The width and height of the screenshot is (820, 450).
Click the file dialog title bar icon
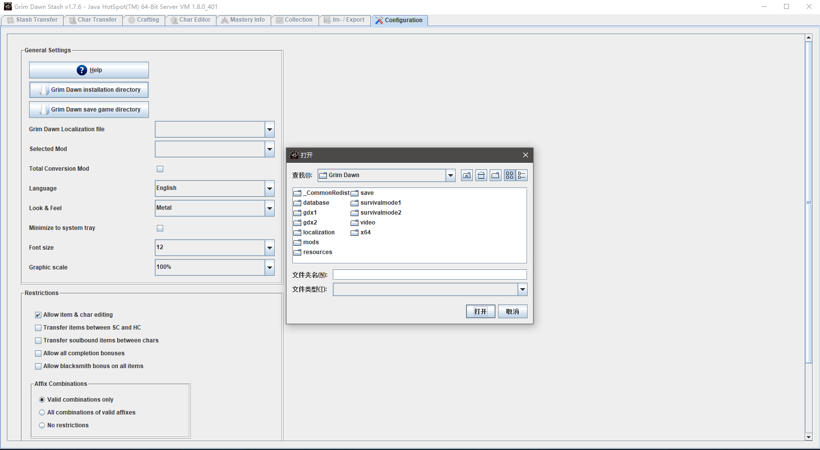pyautogui.click(x=294, y=155)
